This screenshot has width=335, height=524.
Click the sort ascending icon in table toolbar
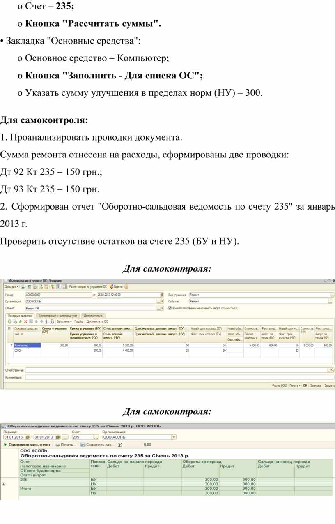46,321
